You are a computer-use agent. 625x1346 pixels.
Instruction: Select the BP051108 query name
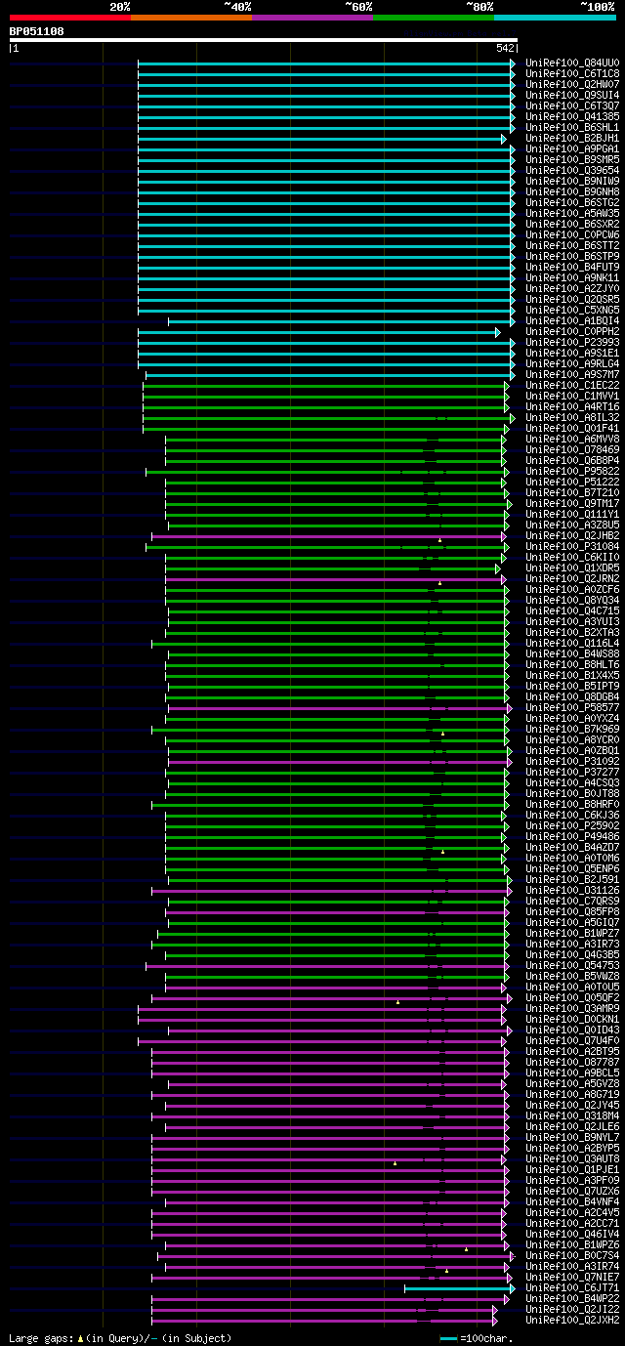coord(37,31)
